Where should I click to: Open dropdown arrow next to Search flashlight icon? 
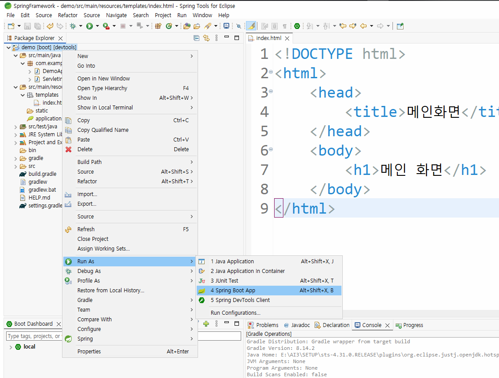pos(216,26)
